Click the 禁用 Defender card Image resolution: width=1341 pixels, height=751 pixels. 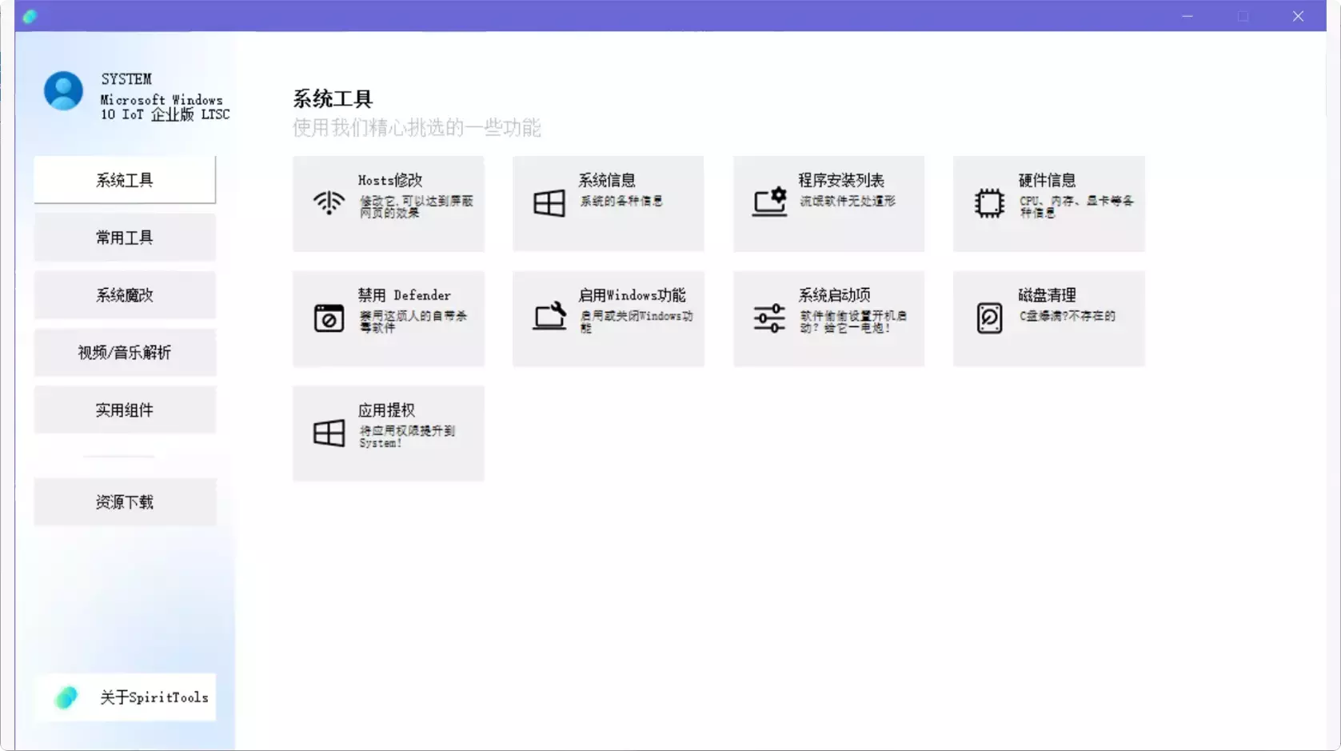pyautogui.click(x=389, y=318)
